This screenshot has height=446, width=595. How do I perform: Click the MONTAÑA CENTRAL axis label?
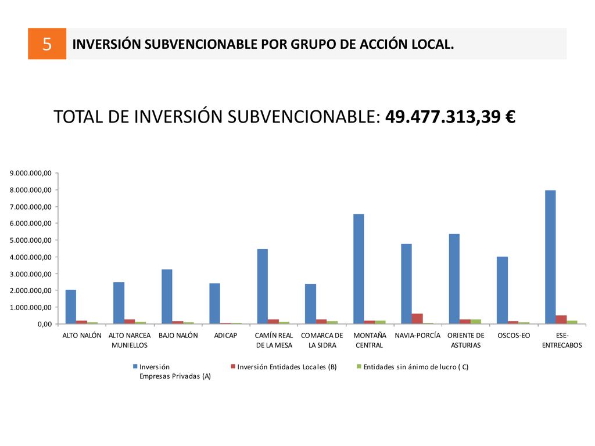click(370, 340)
